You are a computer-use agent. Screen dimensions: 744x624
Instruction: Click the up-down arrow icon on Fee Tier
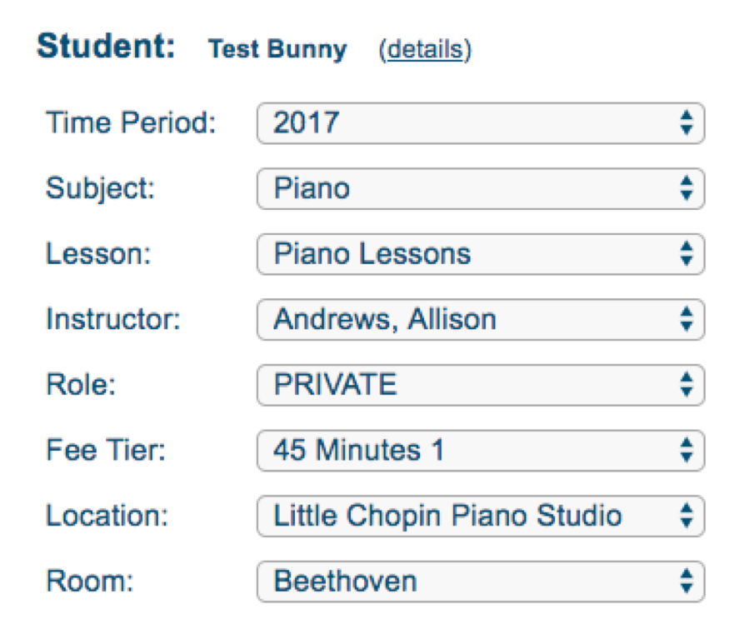tap(687, 451)
